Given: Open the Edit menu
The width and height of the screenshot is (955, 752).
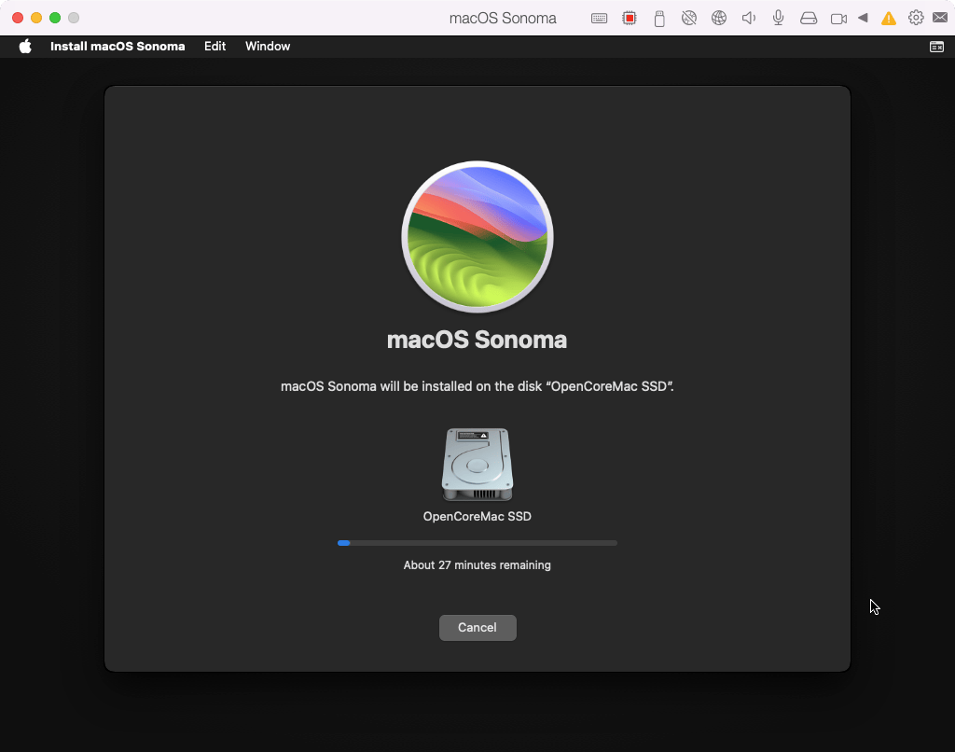Looking at the screenshot, I should click(x=215, y=47).
